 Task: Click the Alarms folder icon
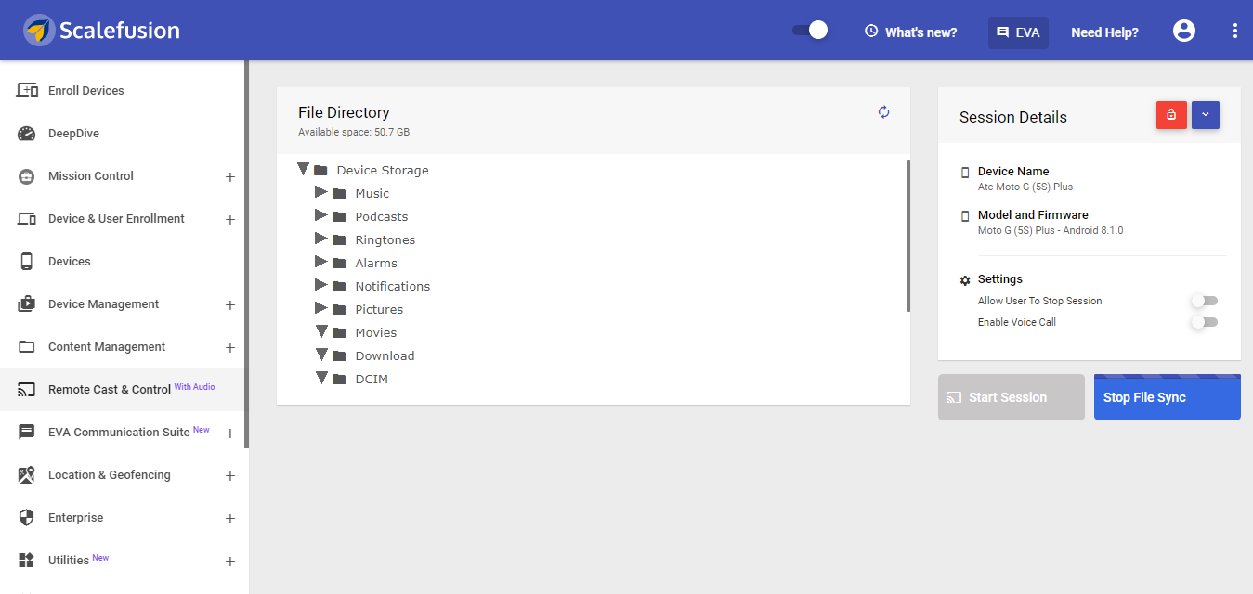click(340, 264)
